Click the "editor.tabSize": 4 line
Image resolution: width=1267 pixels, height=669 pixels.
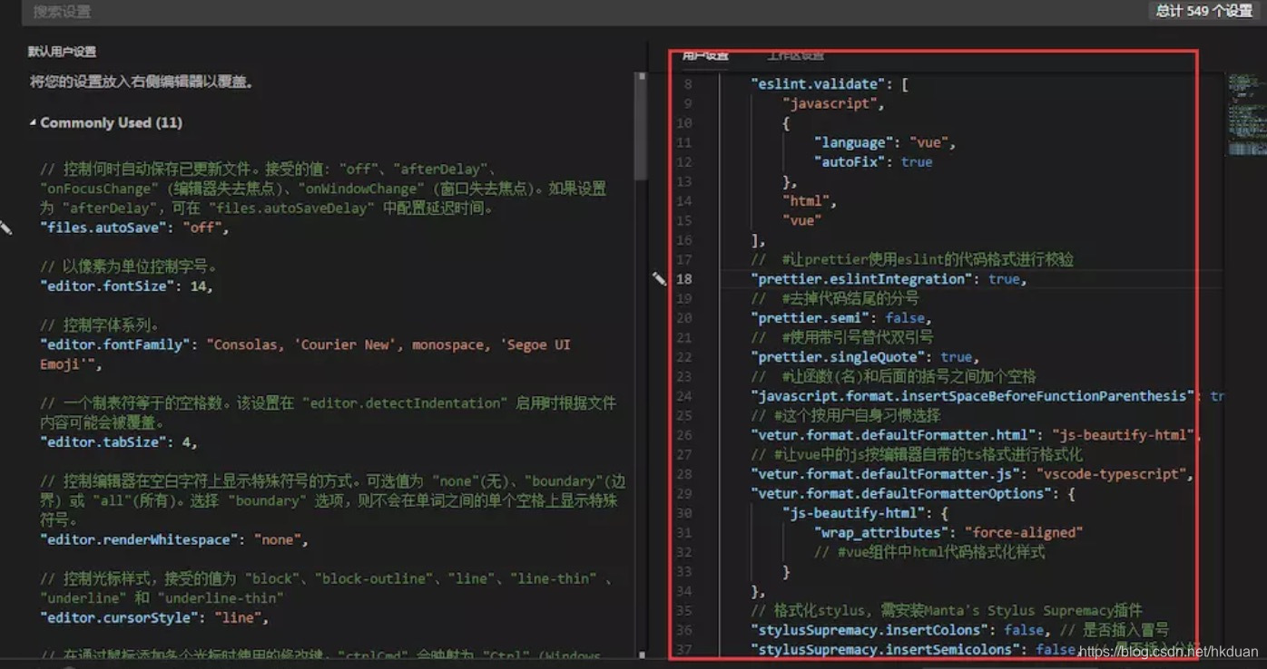tap(119, 442)
